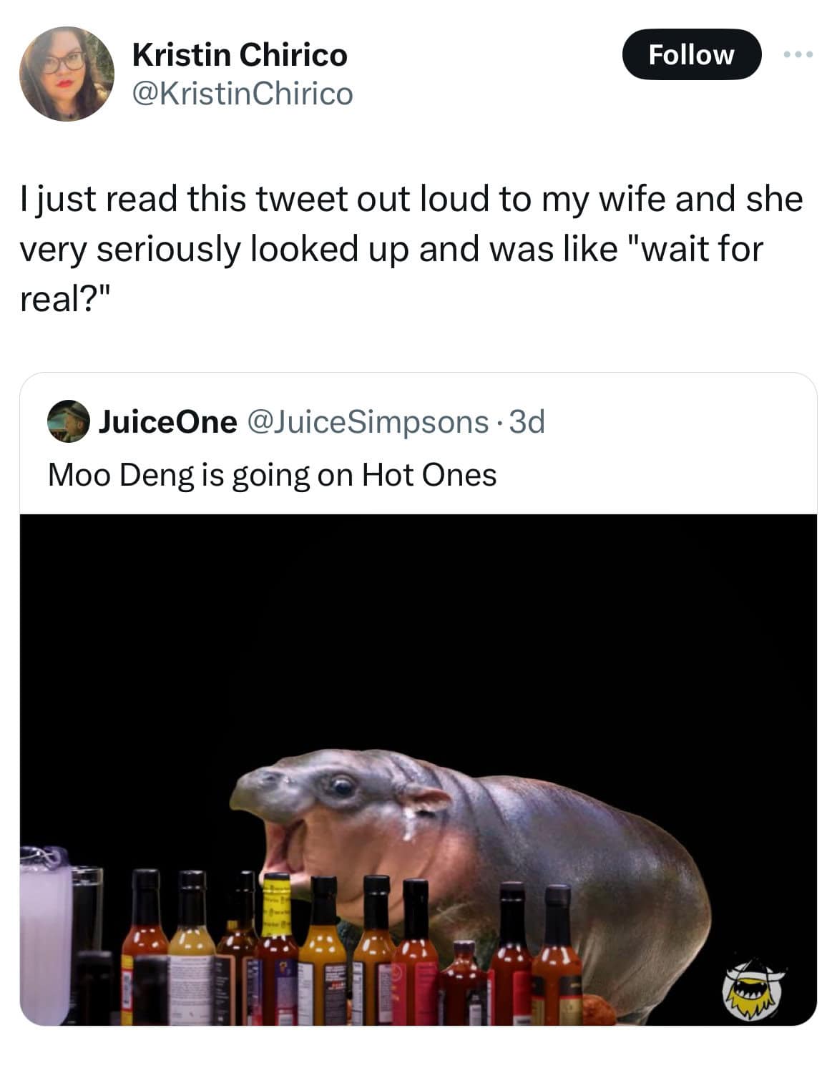Click JuiceOne's small avatar in quoted tweet
This screenshot has height=1068, width=837.
click(x=68, y=422)
